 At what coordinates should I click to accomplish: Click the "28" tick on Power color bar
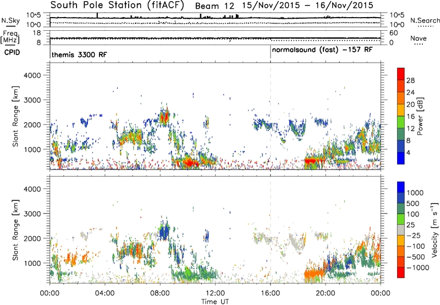point(410,80)
